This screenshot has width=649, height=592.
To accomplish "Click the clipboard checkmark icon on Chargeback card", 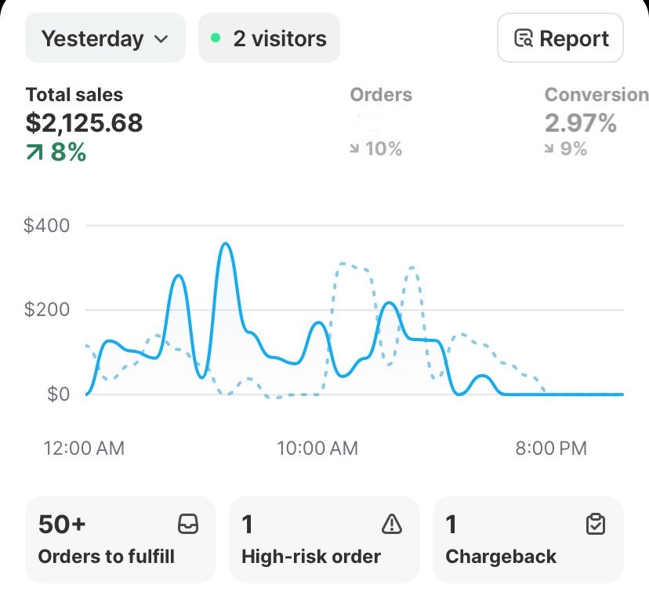I will point(594,525).
